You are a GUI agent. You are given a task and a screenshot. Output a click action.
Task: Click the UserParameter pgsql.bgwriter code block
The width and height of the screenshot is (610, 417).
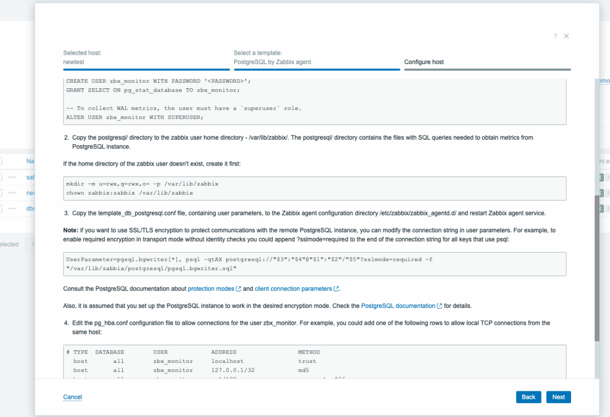coord(315,264)
